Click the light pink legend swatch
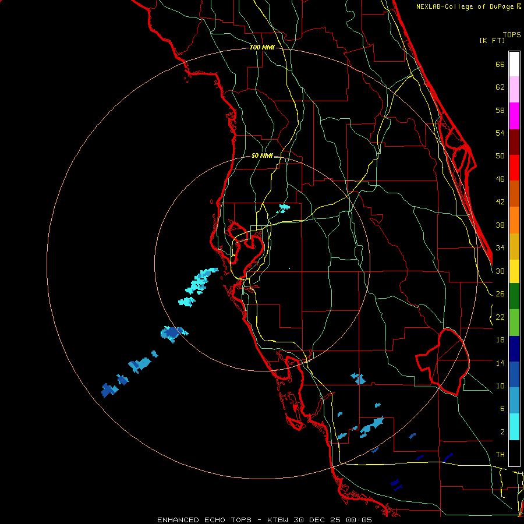This screenshot has width=524, height=524. coord(514,90)
